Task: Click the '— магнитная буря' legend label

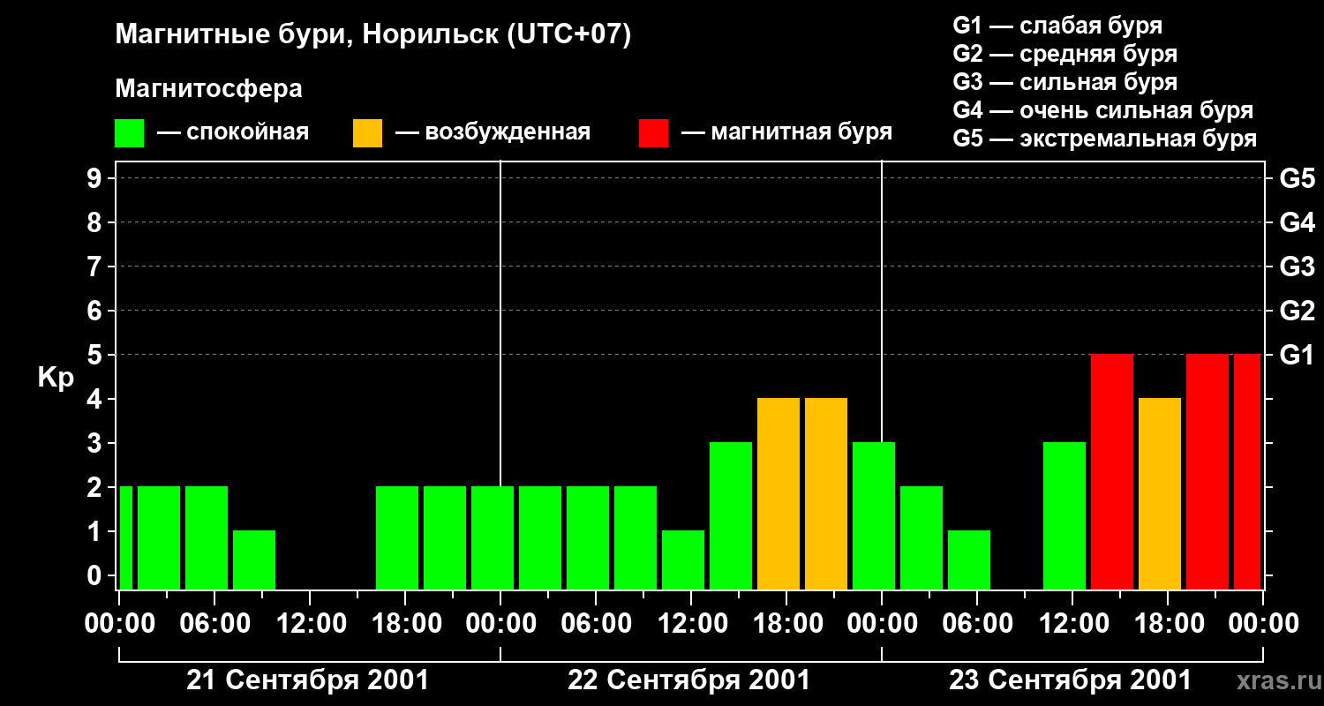Action: pos(786,133)
